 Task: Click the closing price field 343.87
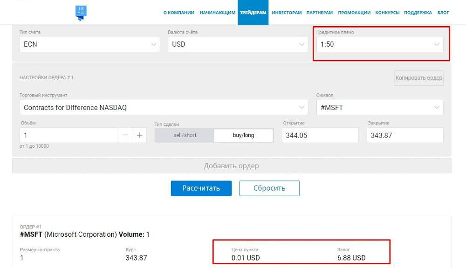point(405,136)
